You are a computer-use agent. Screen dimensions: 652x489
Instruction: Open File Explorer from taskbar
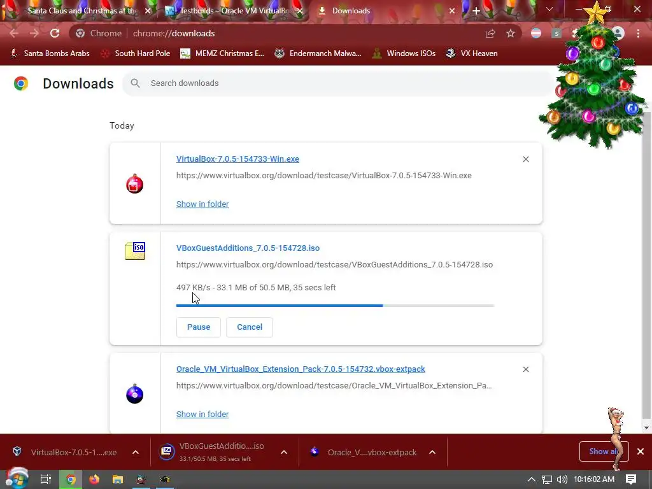click(x=118, y=479)
